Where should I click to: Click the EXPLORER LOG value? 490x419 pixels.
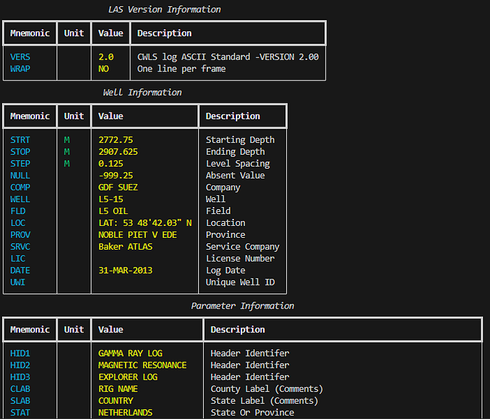(127, 377)
